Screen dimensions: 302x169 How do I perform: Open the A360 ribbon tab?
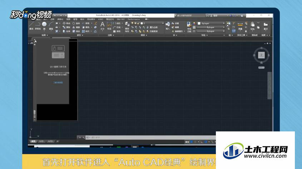[100, 19]
